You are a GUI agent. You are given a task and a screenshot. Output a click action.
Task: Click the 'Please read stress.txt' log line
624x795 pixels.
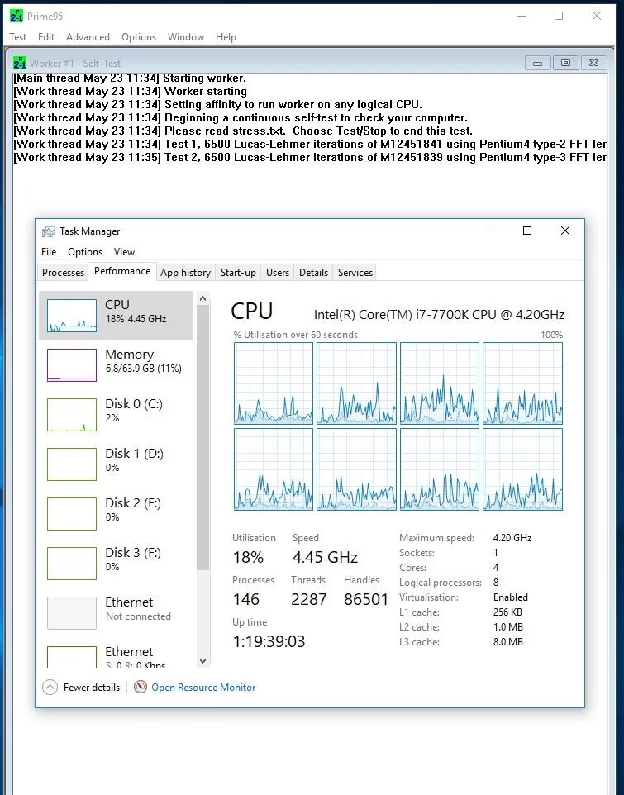coord(243,131)
